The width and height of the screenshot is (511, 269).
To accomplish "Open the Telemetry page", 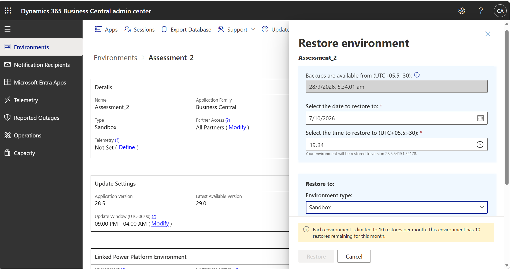I will click(42, 100).
